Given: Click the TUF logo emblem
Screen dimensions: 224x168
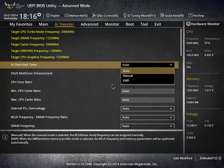Looking at the screenshot, I should coord(10,6).
